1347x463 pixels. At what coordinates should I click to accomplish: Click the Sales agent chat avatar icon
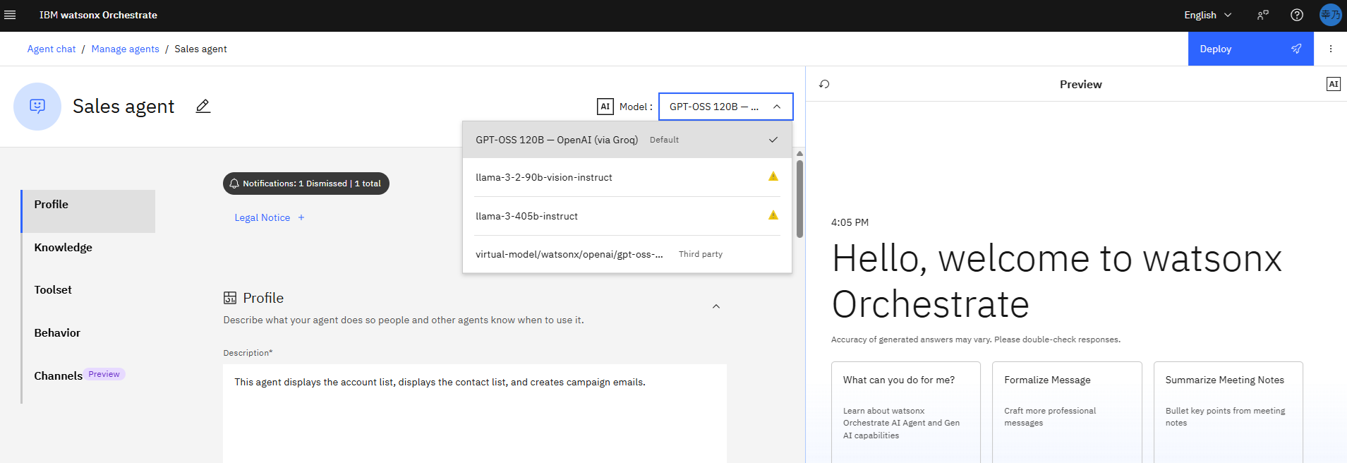pos(37,107)
